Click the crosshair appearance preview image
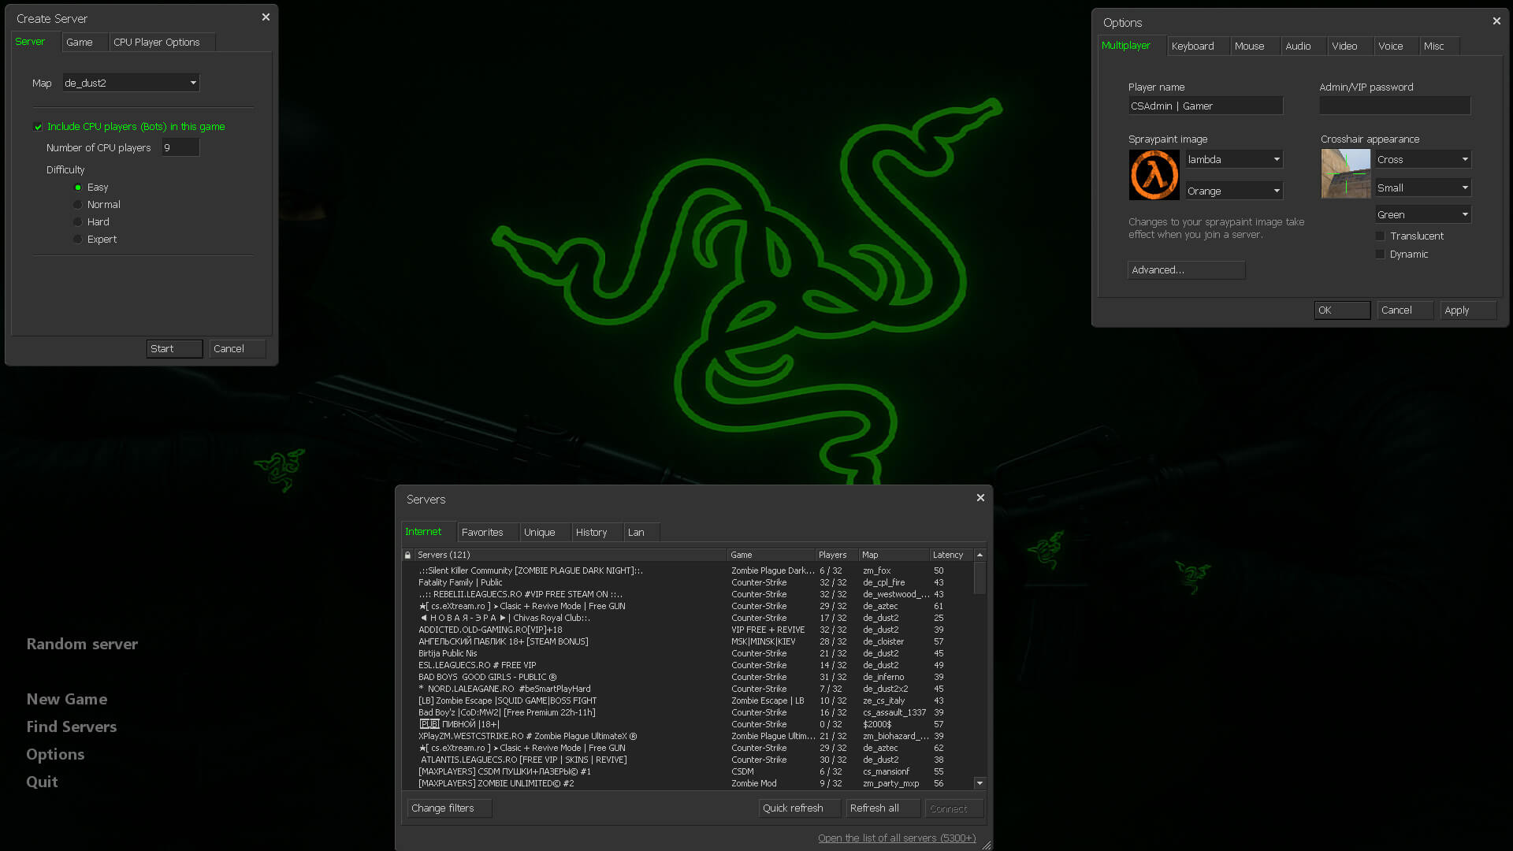 (x=1345, y=173)
